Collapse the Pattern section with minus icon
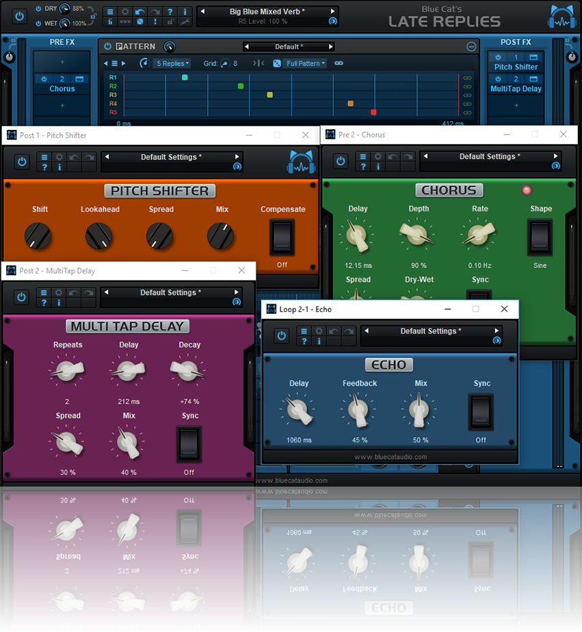This screenshot has width=582, height=632. click(471, 47)
